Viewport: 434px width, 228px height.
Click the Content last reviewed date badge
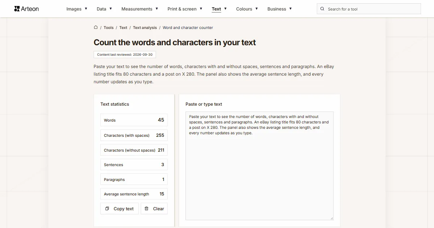click(x=125, y=55)
